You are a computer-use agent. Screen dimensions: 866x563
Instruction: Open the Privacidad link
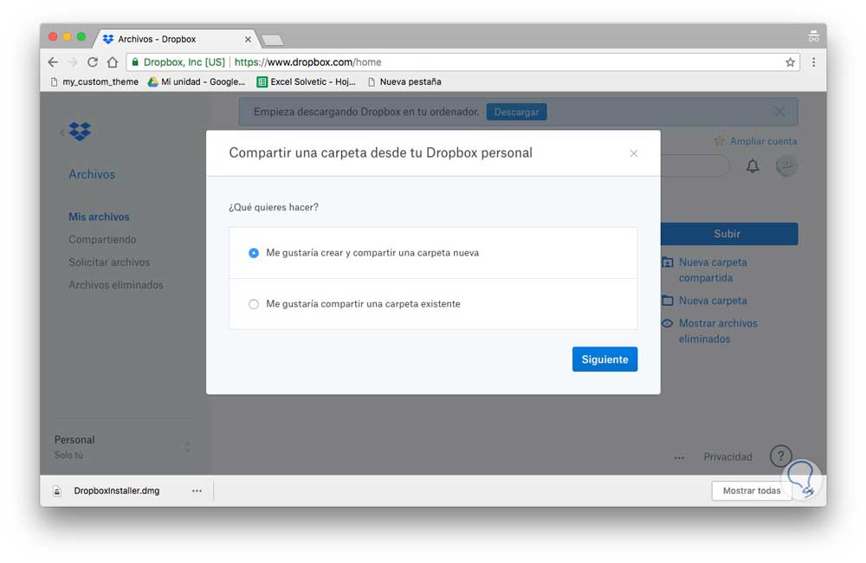pos(727,457)
